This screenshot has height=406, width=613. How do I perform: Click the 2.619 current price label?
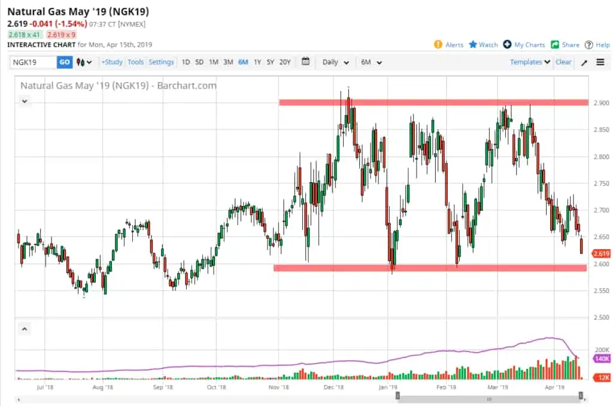[x=601, y=253]
